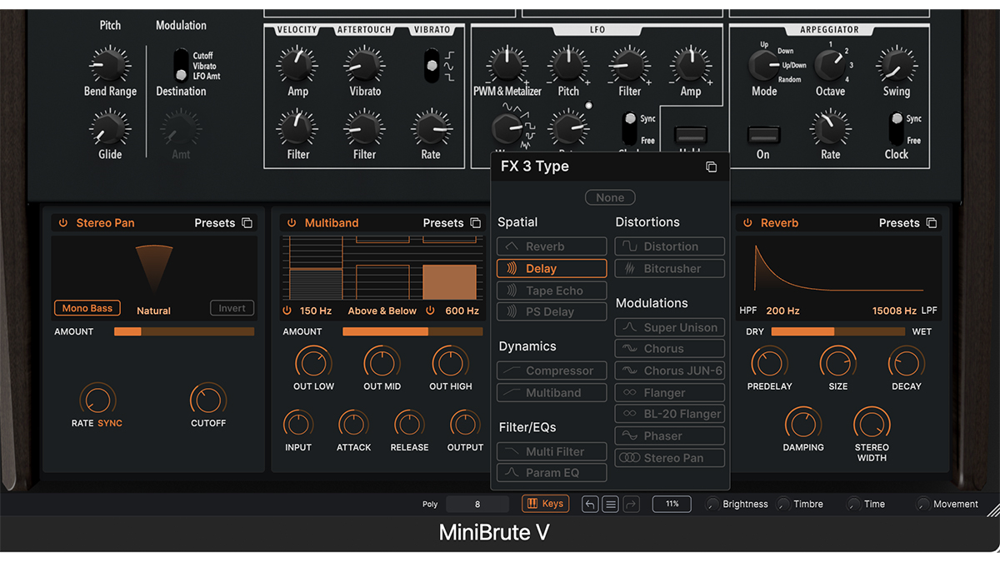
Task: Click the Time macro knob
Action: click(853, 504)
